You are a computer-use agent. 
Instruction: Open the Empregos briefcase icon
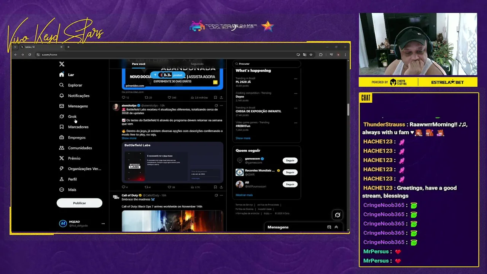click(62, 137)
